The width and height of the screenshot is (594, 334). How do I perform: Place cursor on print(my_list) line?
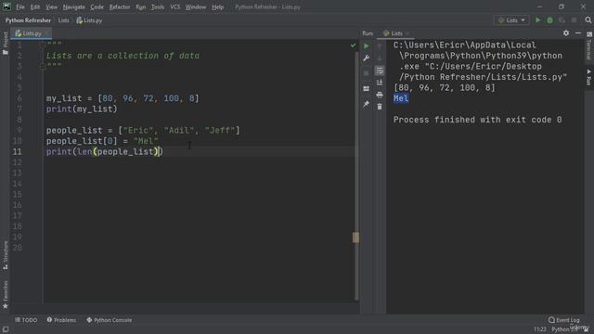(82, 109)
